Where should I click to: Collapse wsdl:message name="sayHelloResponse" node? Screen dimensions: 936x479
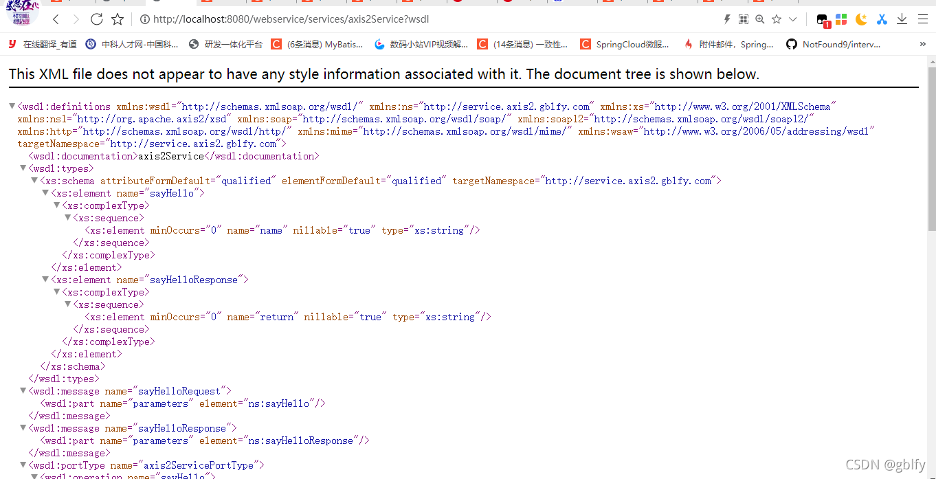click(x=23, y=428)
